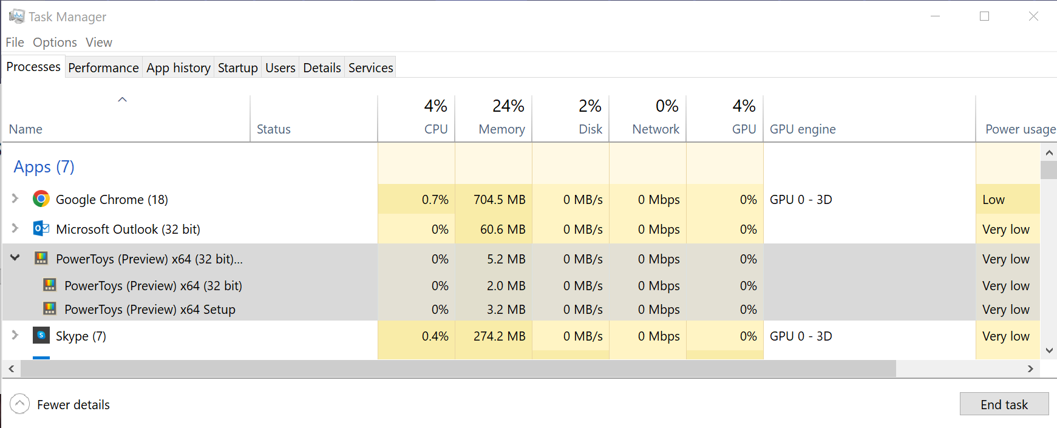The width and height of the screenshot is (1057, 428).
Task: Click the Microsoft Outlook app icon
Action: tap(41, 229)
